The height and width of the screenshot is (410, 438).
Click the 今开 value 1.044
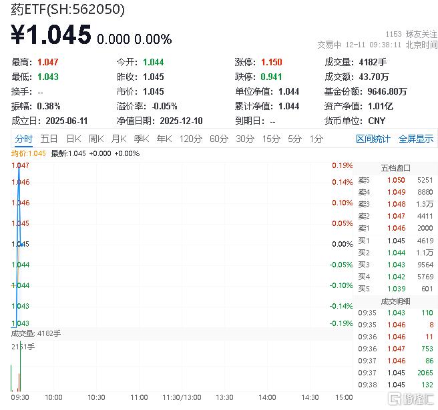153,62
